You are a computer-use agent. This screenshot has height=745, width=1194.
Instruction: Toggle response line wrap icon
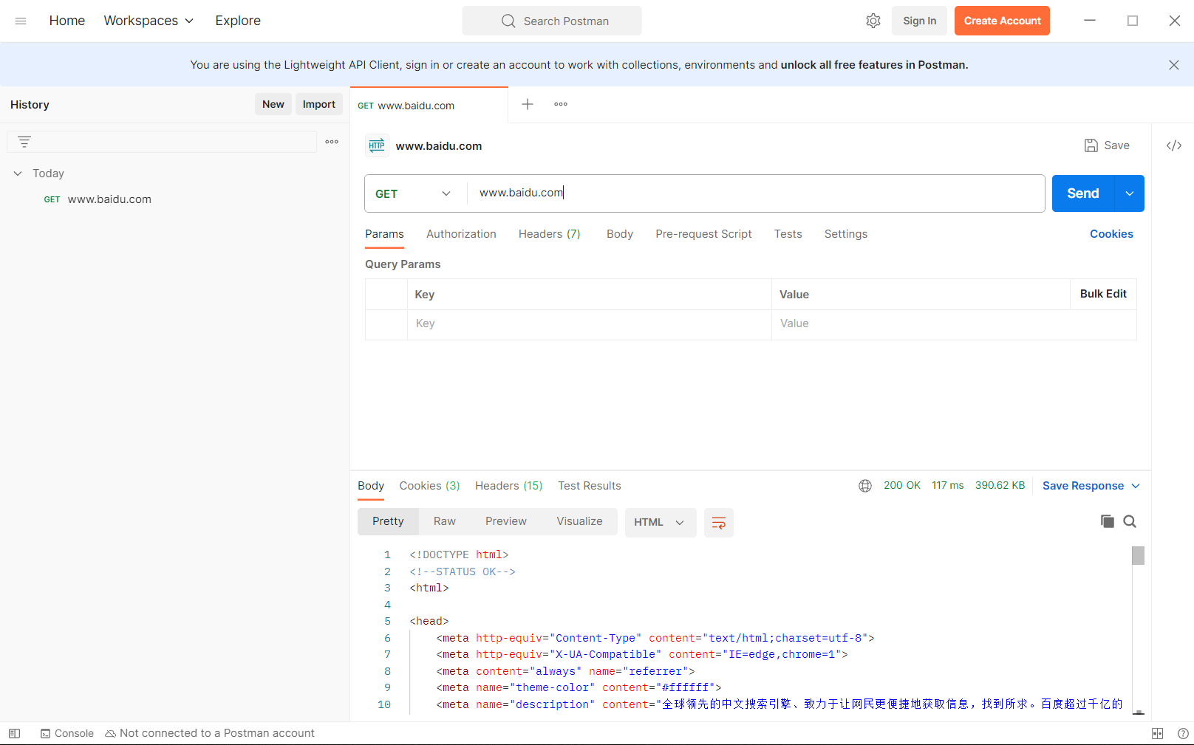tap(719, 523)
